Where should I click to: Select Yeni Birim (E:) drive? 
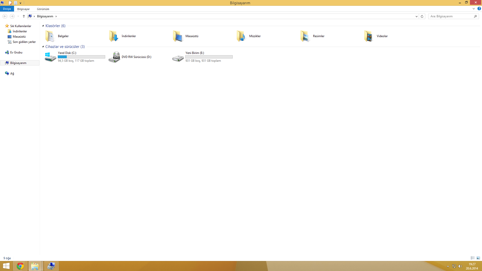pos(195,53)
